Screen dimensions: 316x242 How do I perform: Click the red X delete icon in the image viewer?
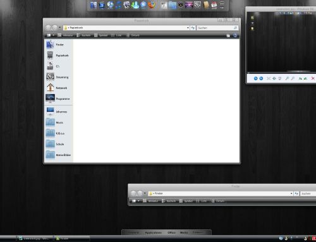tap(313, 78)
